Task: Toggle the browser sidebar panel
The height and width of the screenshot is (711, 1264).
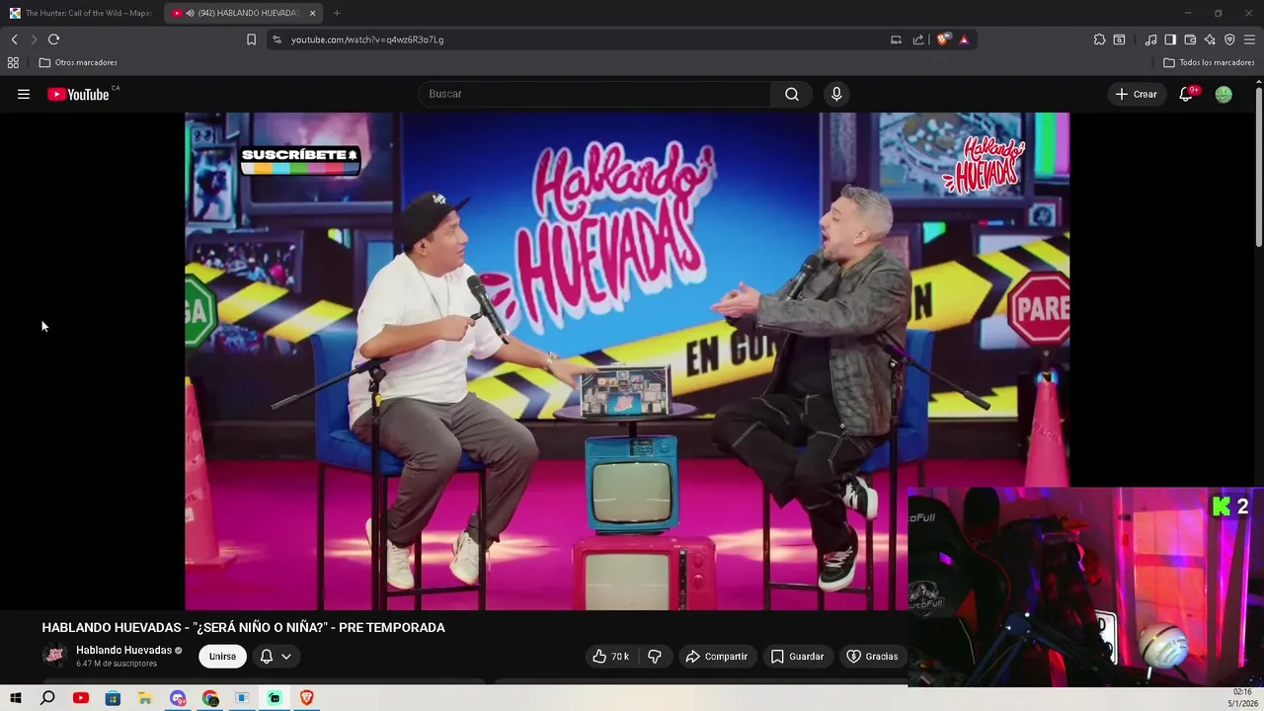Action: point(1170,39)
